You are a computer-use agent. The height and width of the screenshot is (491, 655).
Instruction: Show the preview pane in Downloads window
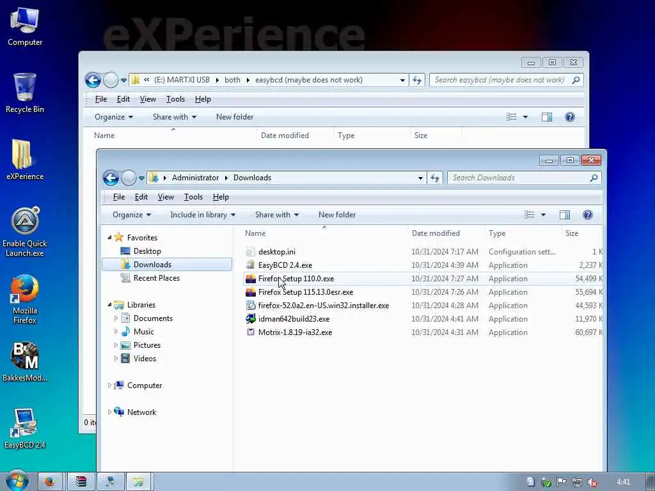point(565,215)
